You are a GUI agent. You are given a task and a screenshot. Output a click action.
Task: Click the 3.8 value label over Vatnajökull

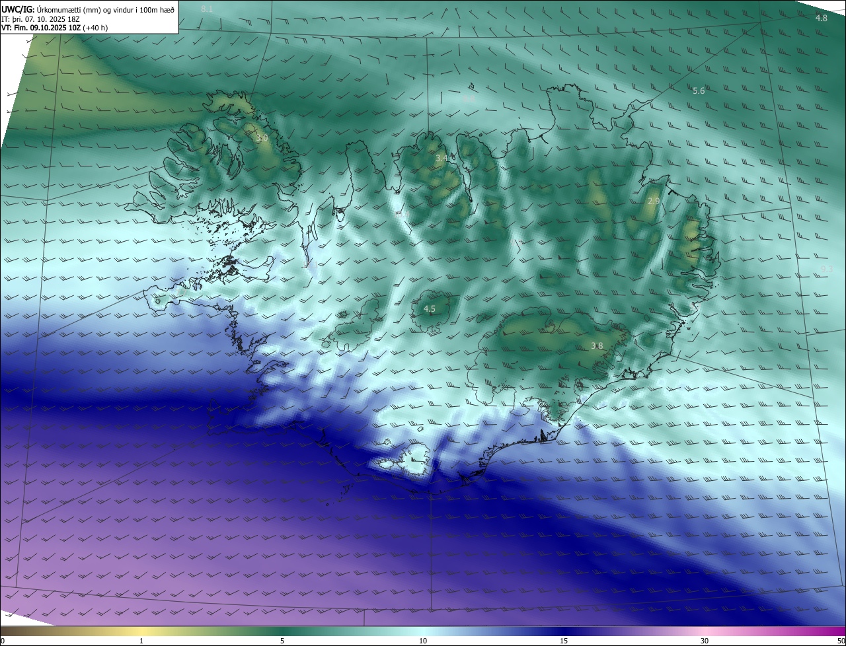tap(597, 346)
